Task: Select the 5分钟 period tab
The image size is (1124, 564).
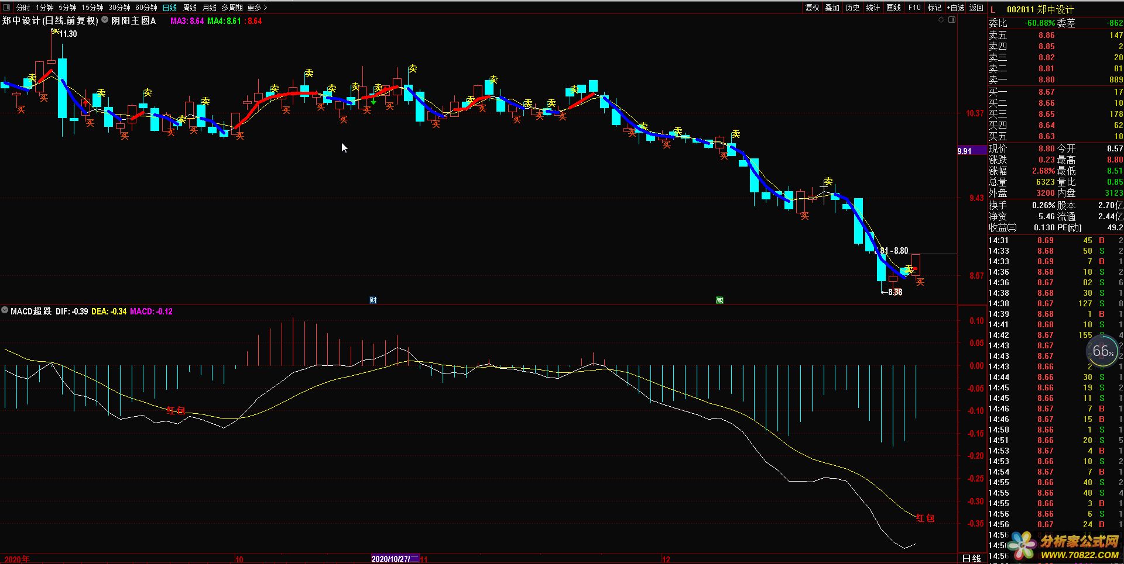Action: pos(67,8)
